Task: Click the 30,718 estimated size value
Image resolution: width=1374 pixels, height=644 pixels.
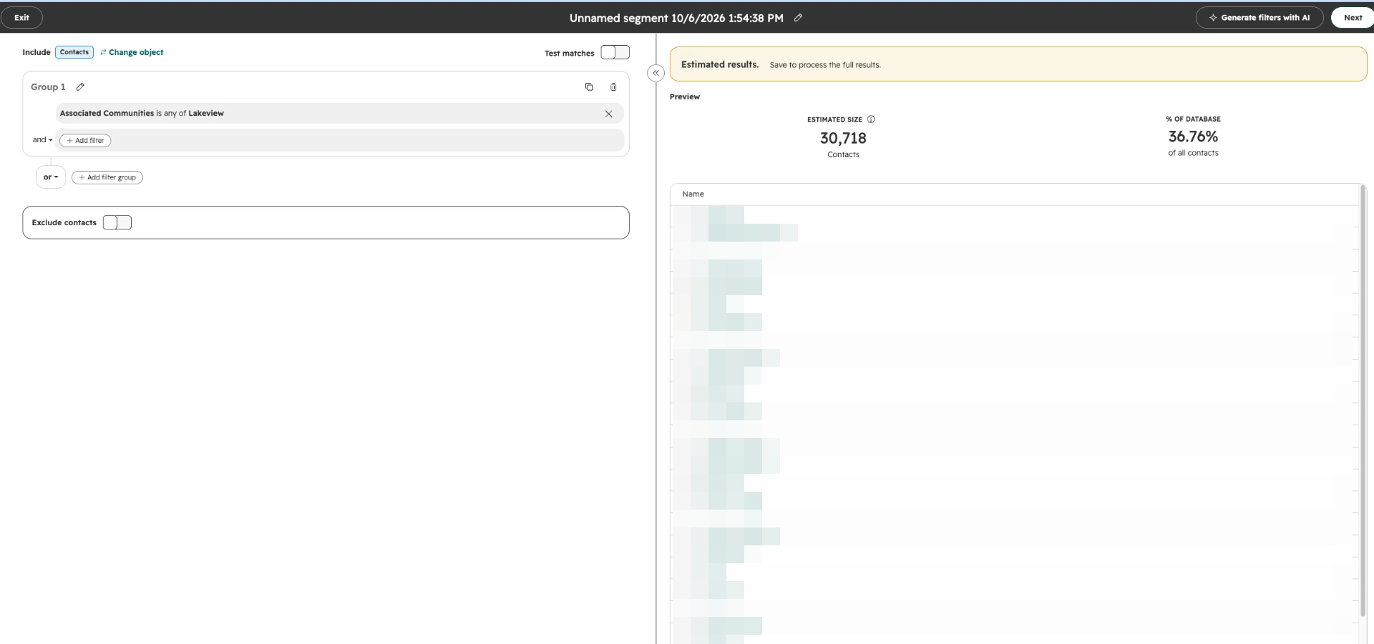Action: pyautogui.click(x=843, y=138)
